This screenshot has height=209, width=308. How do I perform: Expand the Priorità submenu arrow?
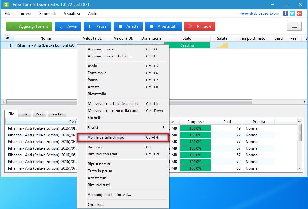(164, 127)
